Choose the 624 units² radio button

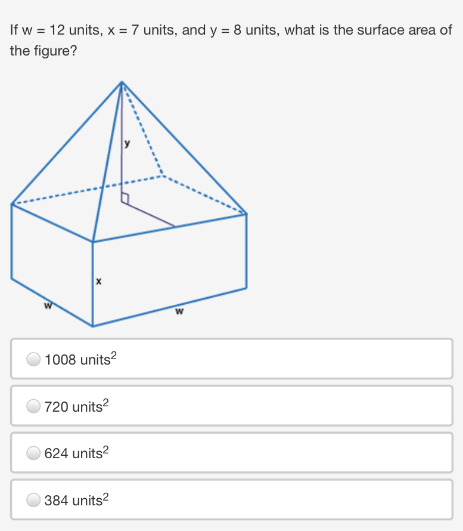pos(34,453)
